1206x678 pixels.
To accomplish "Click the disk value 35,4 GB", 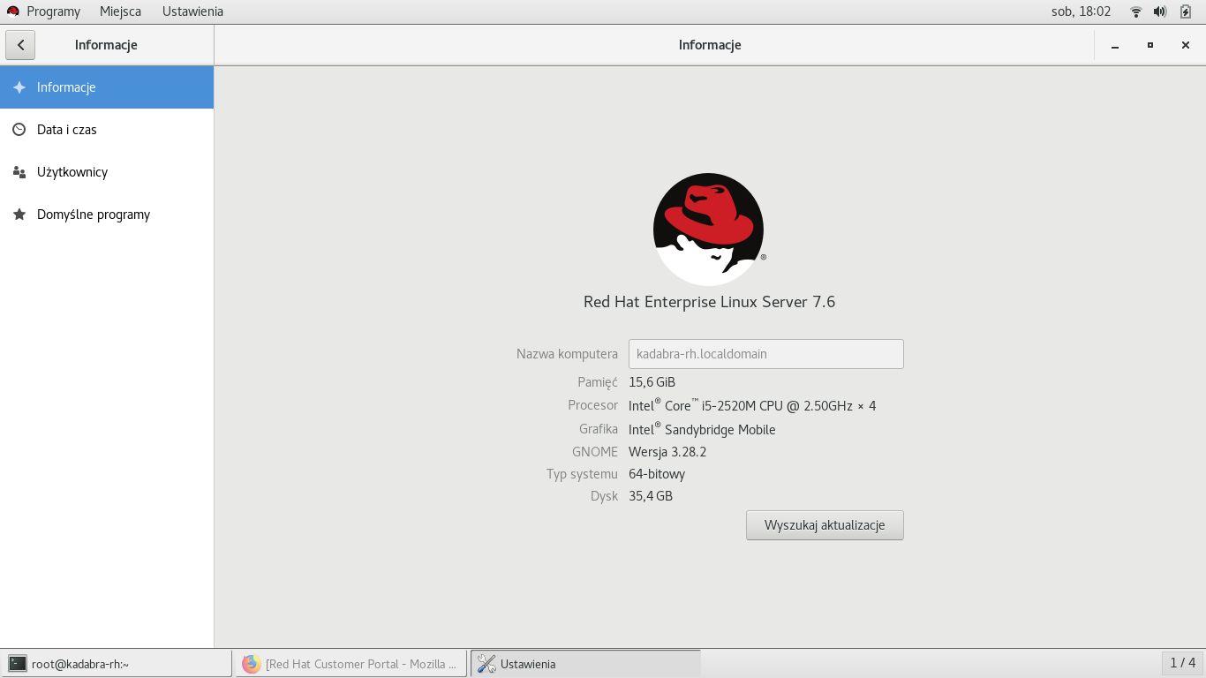I will (x=651, y=496).
